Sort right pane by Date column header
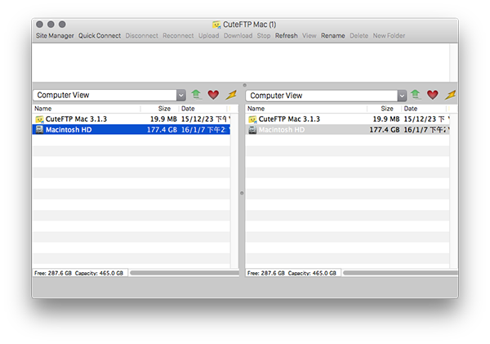Screen dimensions: 490x344 click(424, 109)
